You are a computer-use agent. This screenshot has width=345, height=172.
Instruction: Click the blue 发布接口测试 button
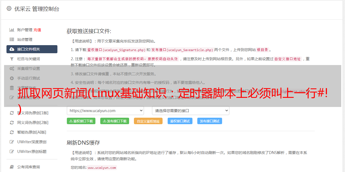[209, 121]
